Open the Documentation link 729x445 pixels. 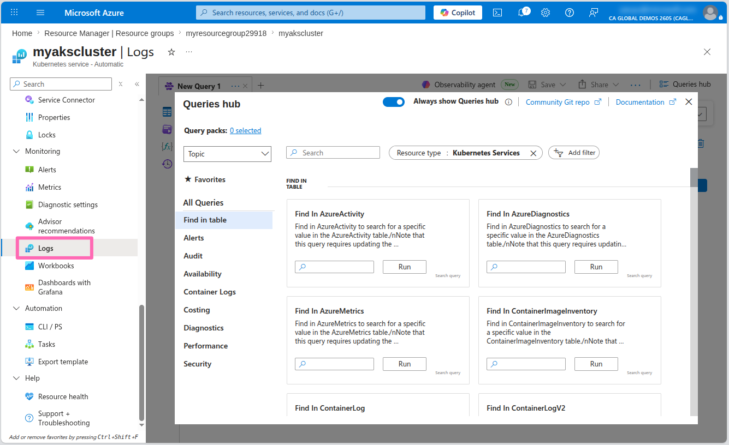[x=646, y=102]
